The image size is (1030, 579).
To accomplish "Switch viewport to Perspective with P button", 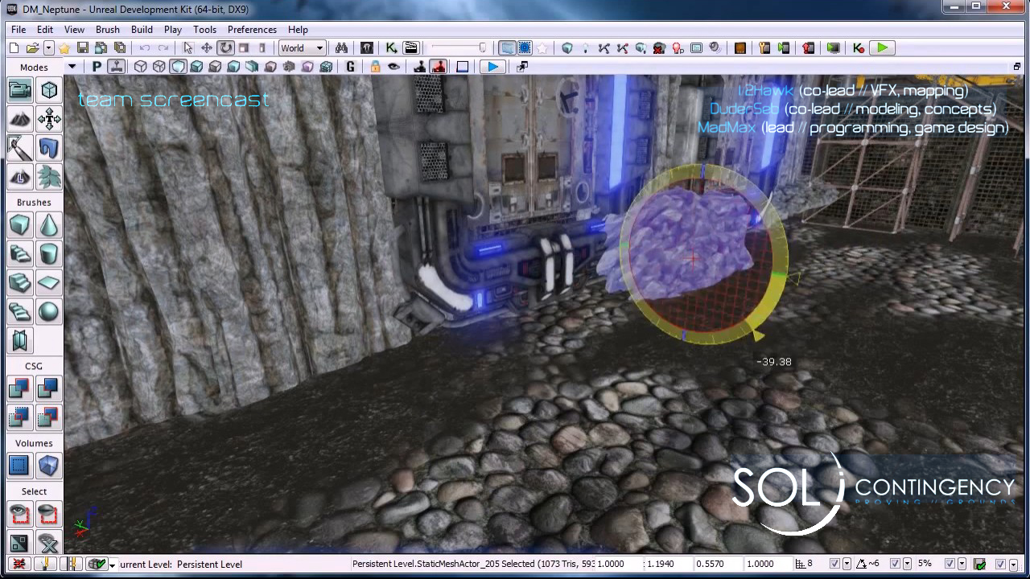I will (97, 67).
